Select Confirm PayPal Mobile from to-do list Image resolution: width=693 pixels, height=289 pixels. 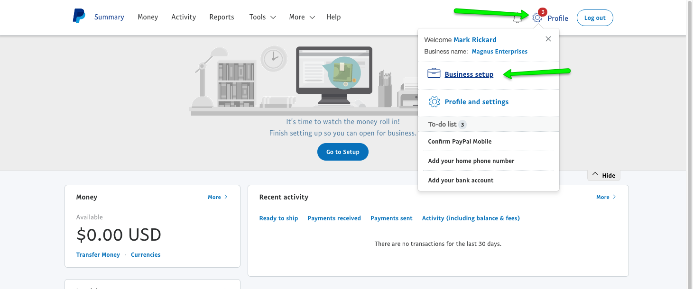tap(459, 141)
